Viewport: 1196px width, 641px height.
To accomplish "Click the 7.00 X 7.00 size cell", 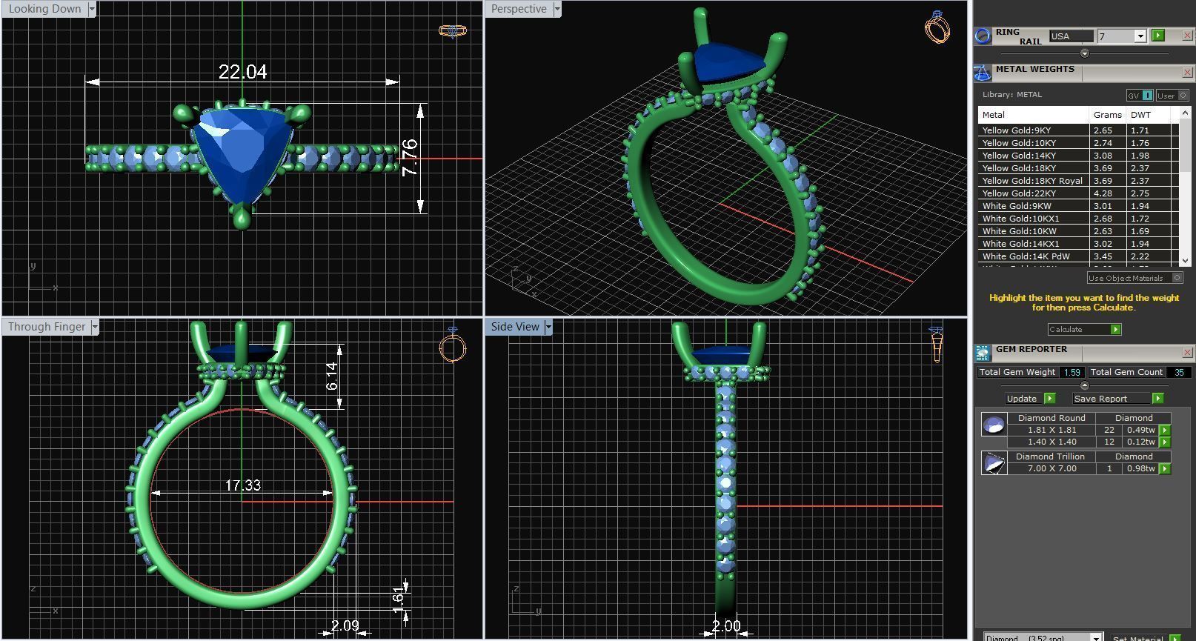I will 1052,468.
